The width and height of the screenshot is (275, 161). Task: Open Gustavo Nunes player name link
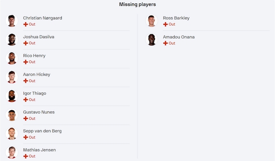[39, 112]
